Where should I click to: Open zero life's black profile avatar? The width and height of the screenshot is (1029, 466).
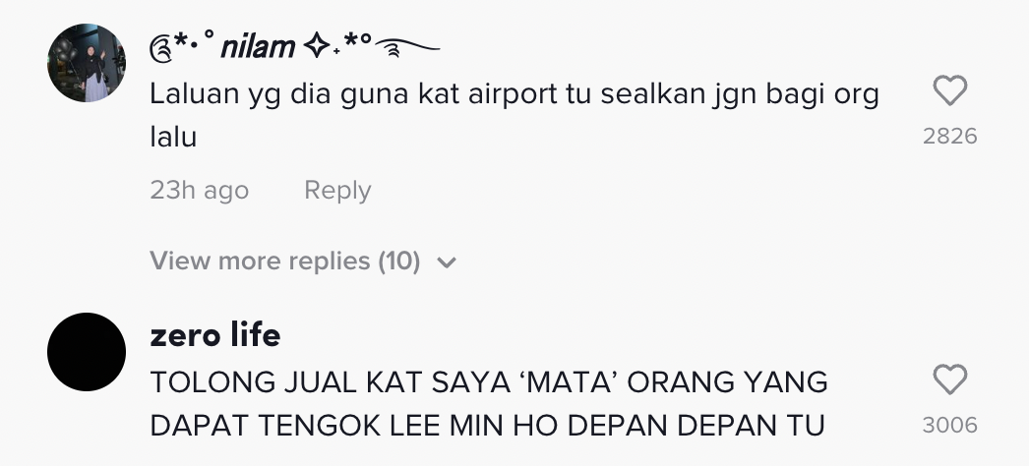(87, 352)
